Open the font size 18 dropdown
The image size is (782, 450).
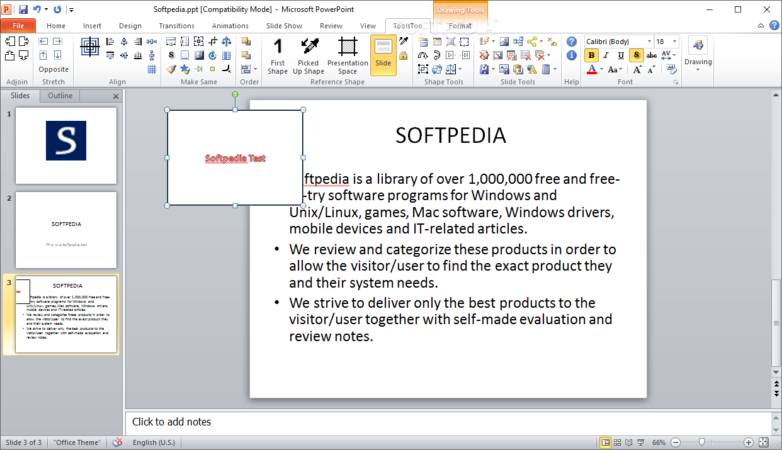[x=675, y=42]
